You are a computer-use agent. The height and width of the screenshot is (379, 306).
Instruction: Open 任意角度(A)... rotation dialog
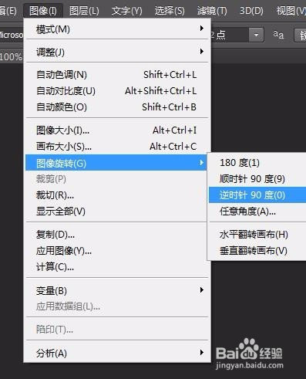click(257, 211)
